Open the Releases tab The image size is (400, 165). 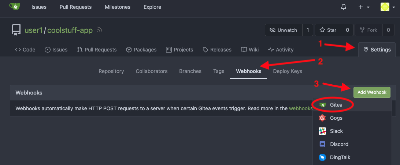217,50
